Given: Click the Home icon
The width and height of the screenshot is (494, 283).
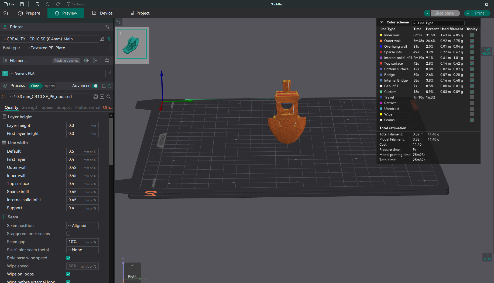Looking at the screenshot, I should [5, 13].
